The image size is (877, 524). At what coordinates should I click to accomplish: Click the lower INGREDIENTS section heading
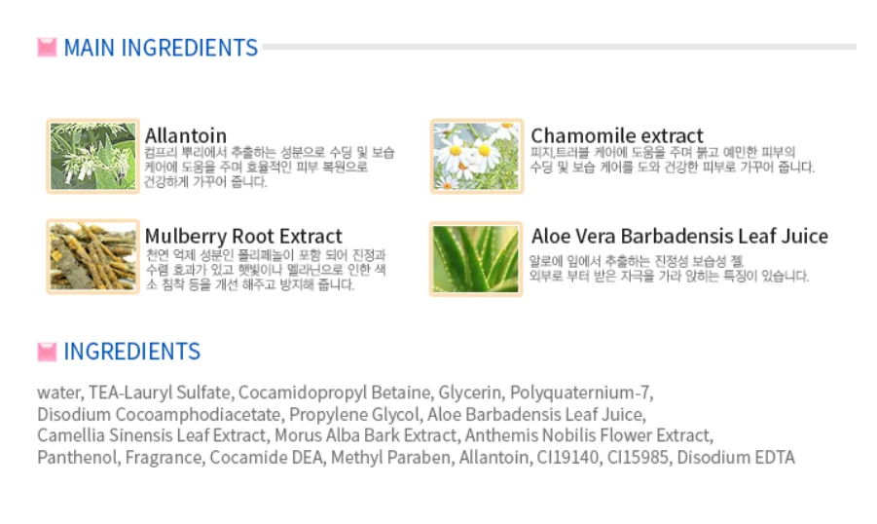point(131,352)
